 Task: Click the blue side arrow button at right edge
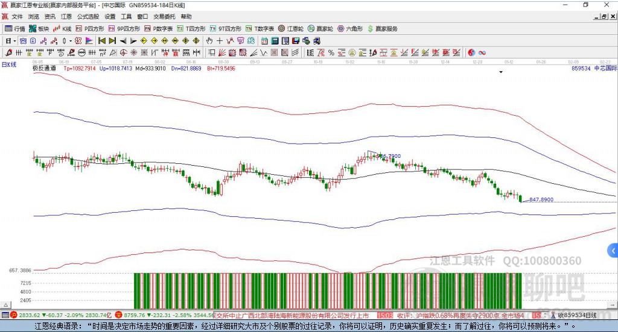click(x=613, y=251)
